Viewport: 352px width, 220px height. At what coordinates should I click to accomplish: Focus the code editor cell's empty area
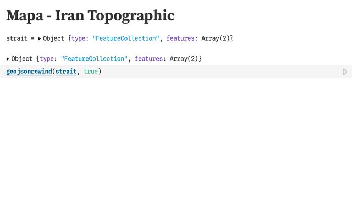(x=220, y=71)
